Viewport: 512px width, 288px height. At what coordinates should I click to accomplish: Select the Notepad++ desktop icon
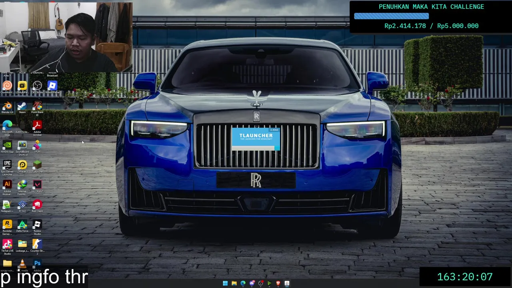[x=7, y=206]
